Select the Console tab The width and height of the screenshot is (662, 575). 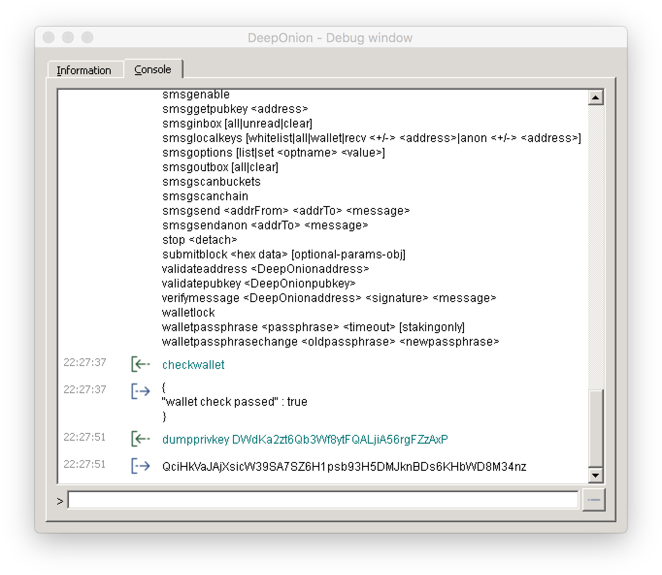(153, 69)
